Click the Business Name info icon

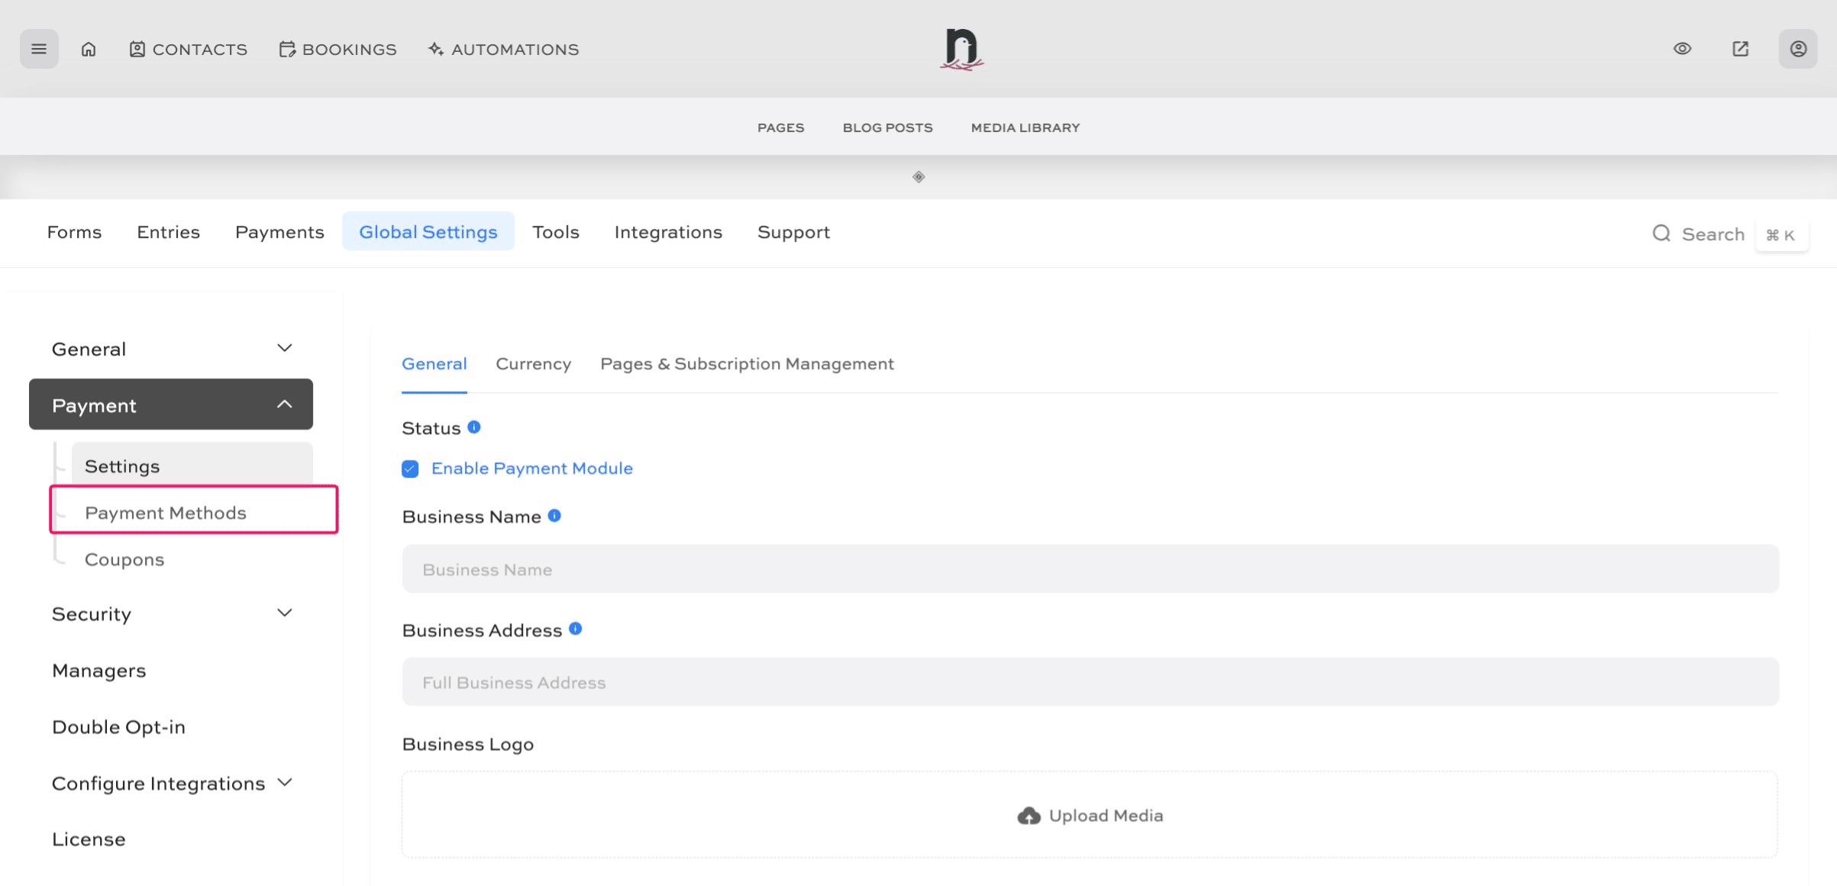[554, 516]
